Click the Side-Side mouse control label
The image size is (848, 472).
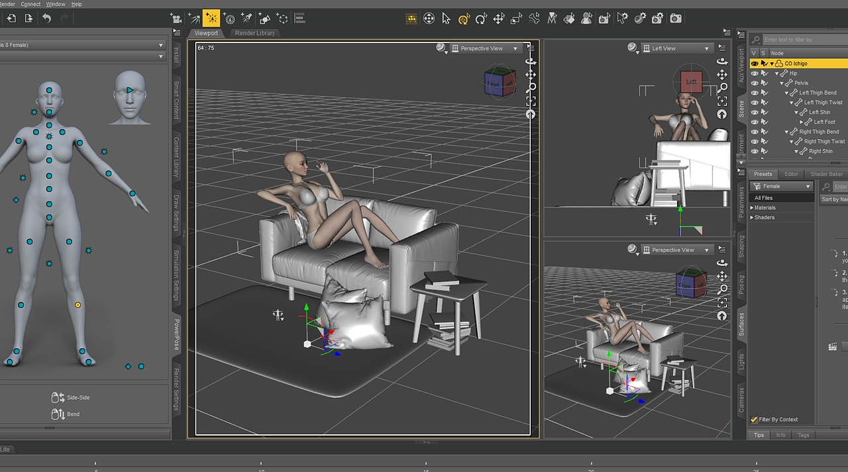coord(78,398)
